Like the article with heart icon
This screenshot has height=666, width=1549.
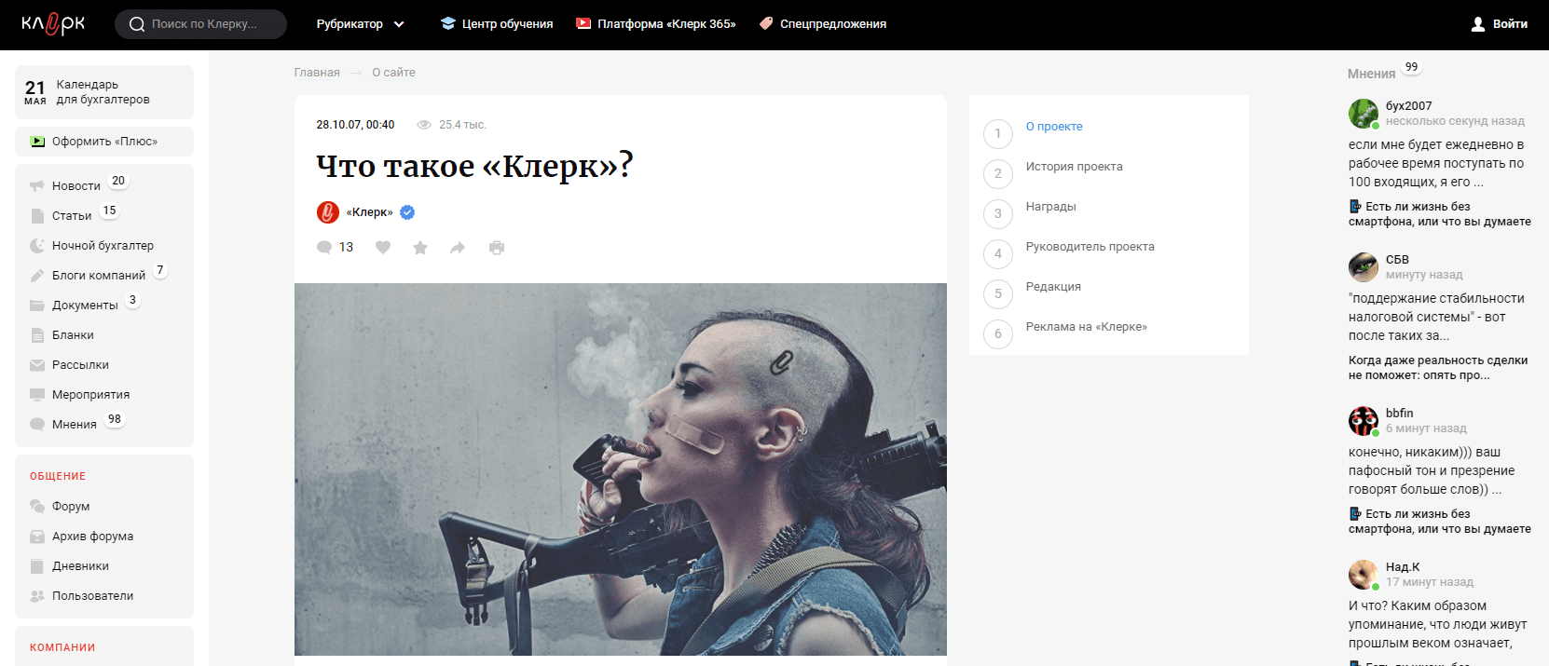coord(383,247)
